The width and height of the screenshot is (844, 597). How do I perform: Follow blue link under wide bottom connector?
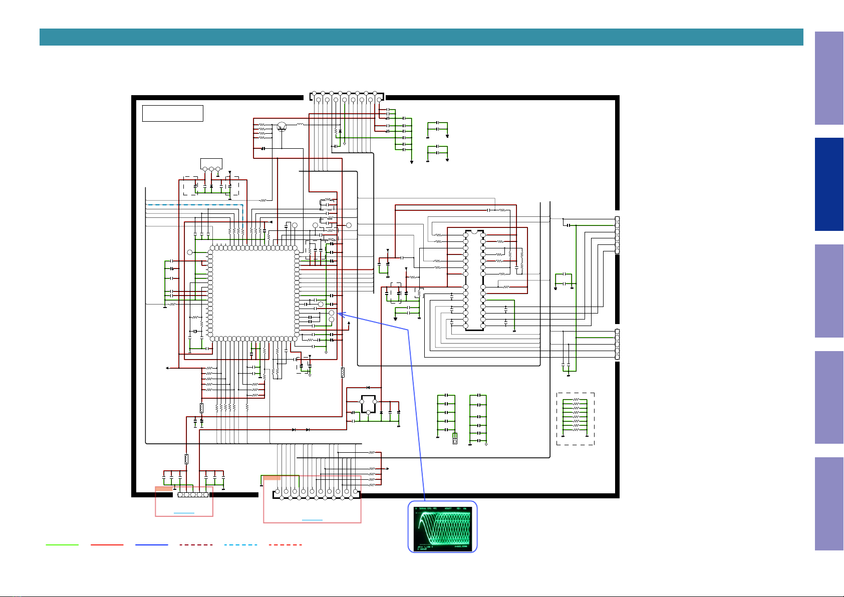[x=313, y=520]
